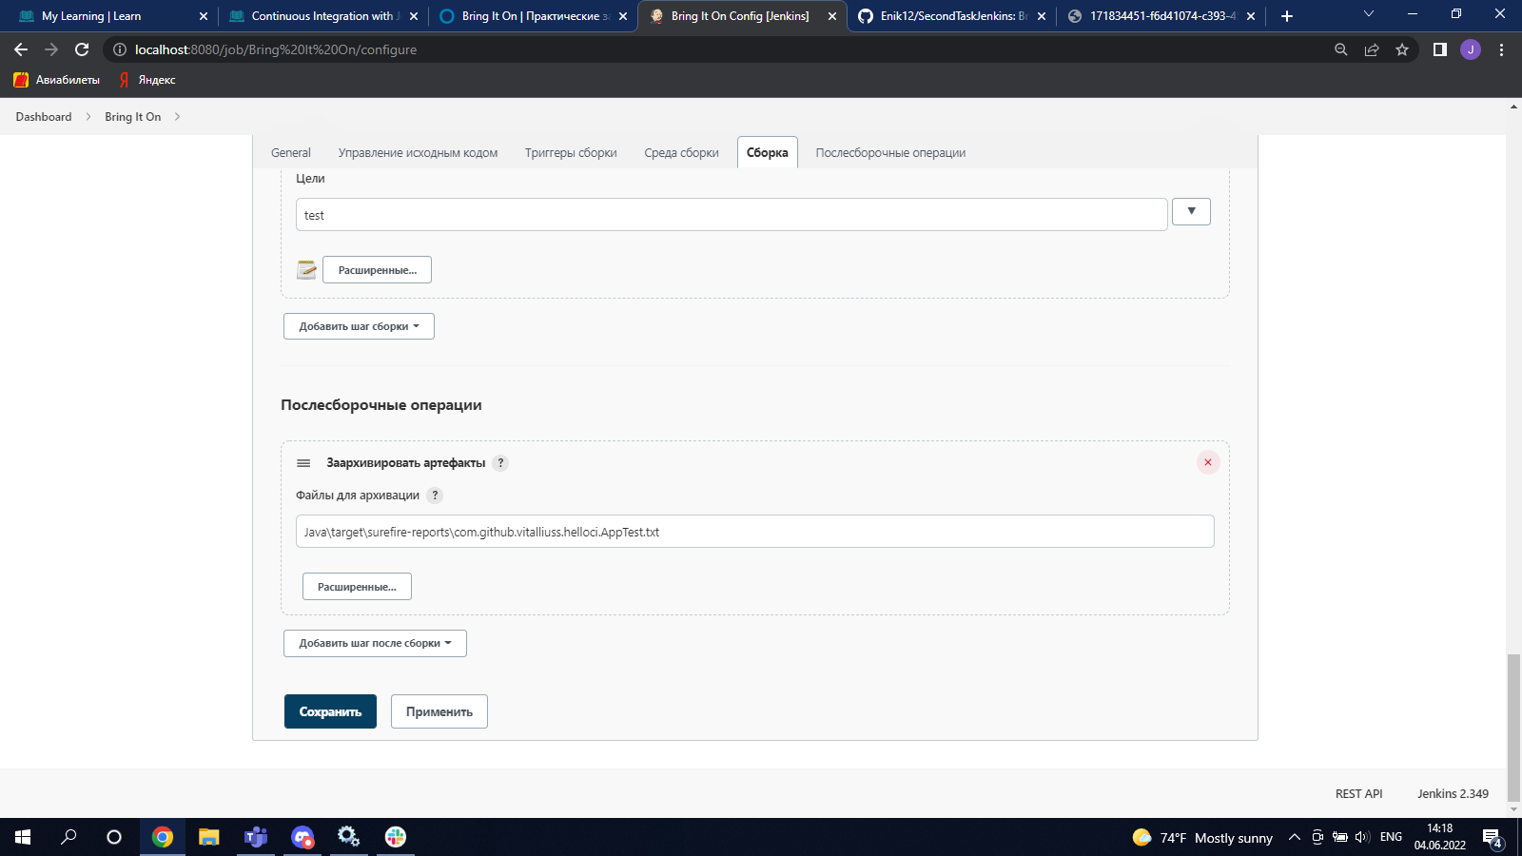Toggle Chrome side panel icon
Viewport: 1522px width, 856px height.
[x=1440, y=49]
